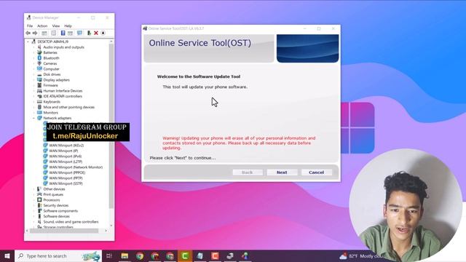Open the orange C app on taskbar

(216, 255)
